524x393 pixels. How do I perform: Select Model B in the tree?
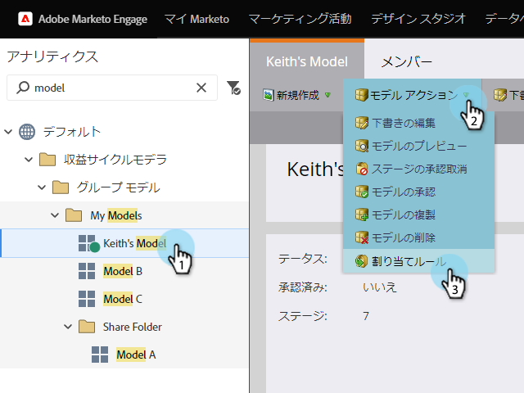pyautogui.click(x=123, y=271)
